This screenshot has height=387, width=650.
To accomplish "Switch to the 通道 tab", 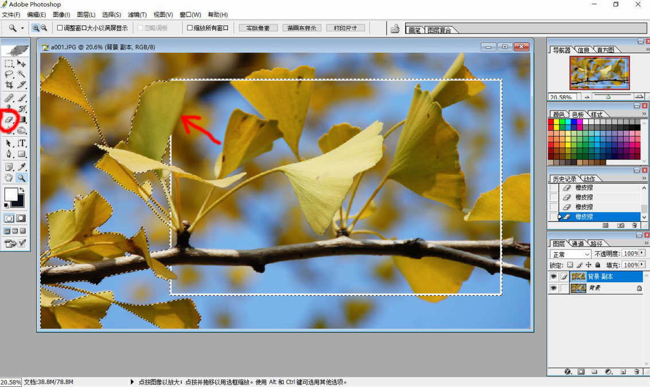I will pyautogui.click(x=578, y=244).
